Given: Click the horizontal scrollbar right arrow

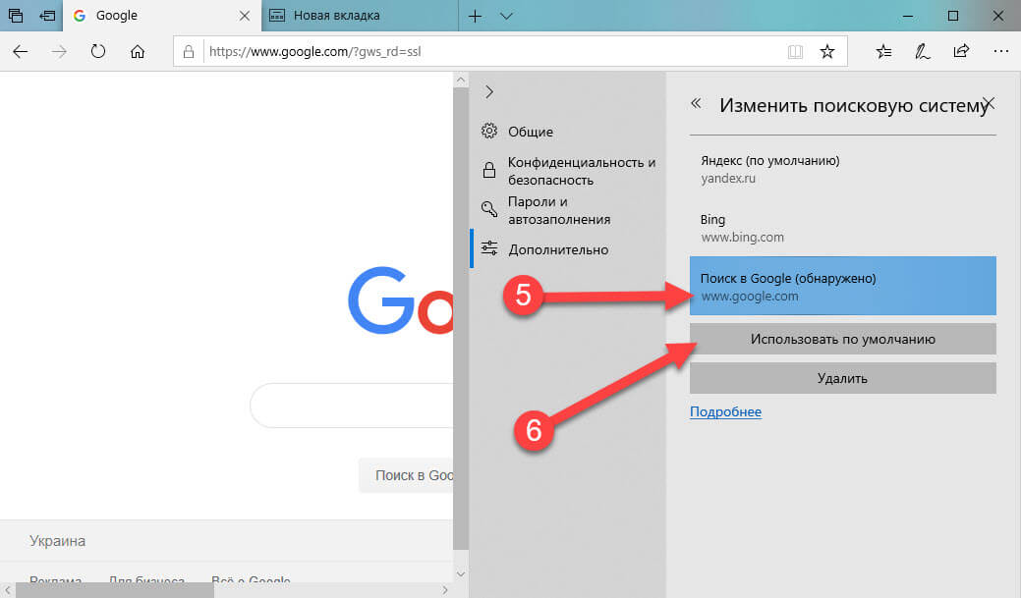Looking at the screenshot, I should click(x=445, y=590).
